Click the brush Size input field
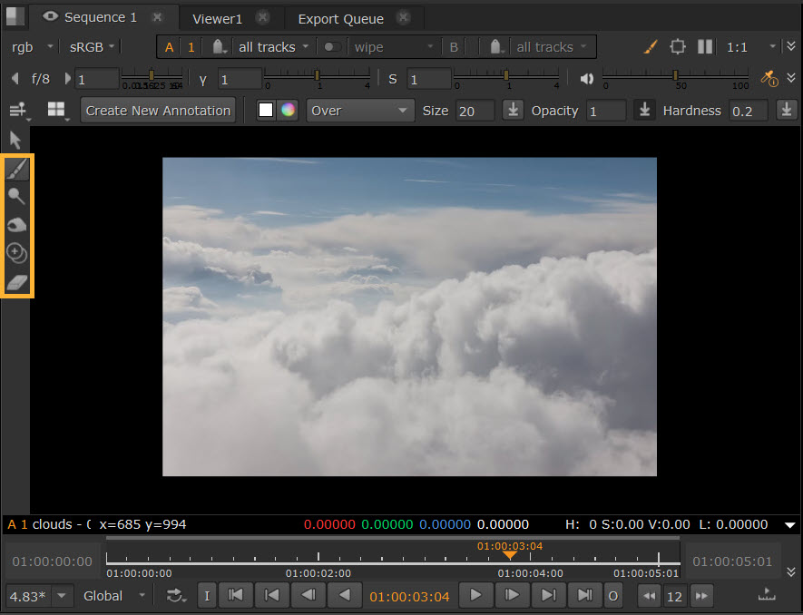 [475, 111]
